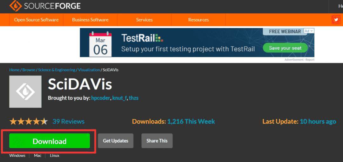This screenshot has width=343, height=162.
Task: Click the Report advertisement link
Action: click(x=310, y=60)
